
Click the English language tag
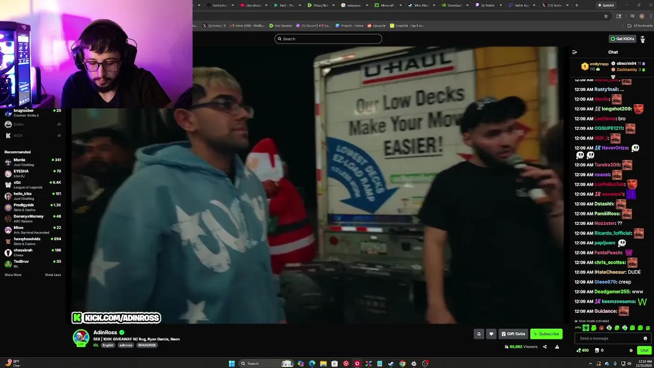pos(108,345)
